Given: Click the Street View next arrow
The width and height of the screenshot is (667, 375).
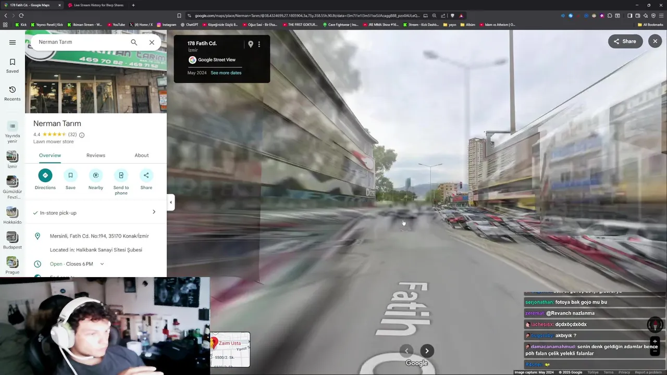Looking at the screenshot, I should (427, 351).
